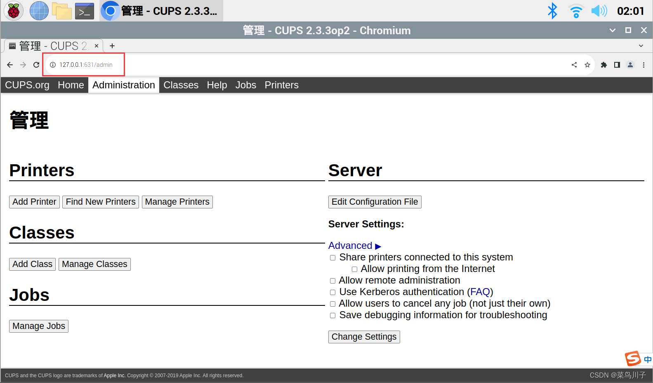The image size is (653, 383).
Task: Select the Chromium CUPS taskbar entry
Action: coord(161,11)
